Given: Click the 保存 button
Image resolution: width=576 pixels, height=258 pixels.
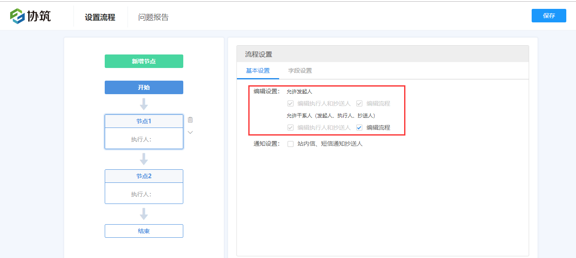Looking at the screenshot, I should (549, 15).
